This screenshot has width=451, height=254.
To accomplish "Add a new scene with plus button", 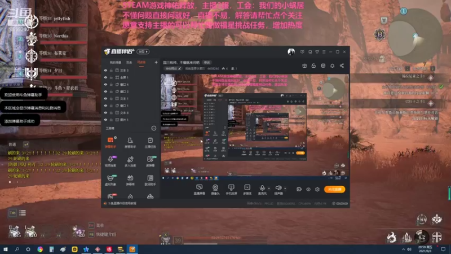I will point(156,62).
